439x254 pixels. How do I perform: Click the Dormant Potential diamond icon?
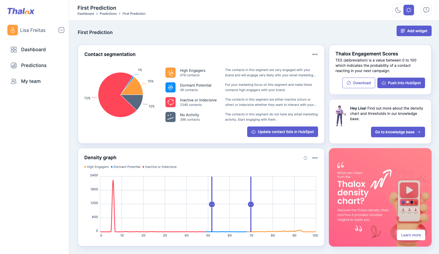pyautogui.click(x=170, y=87)
